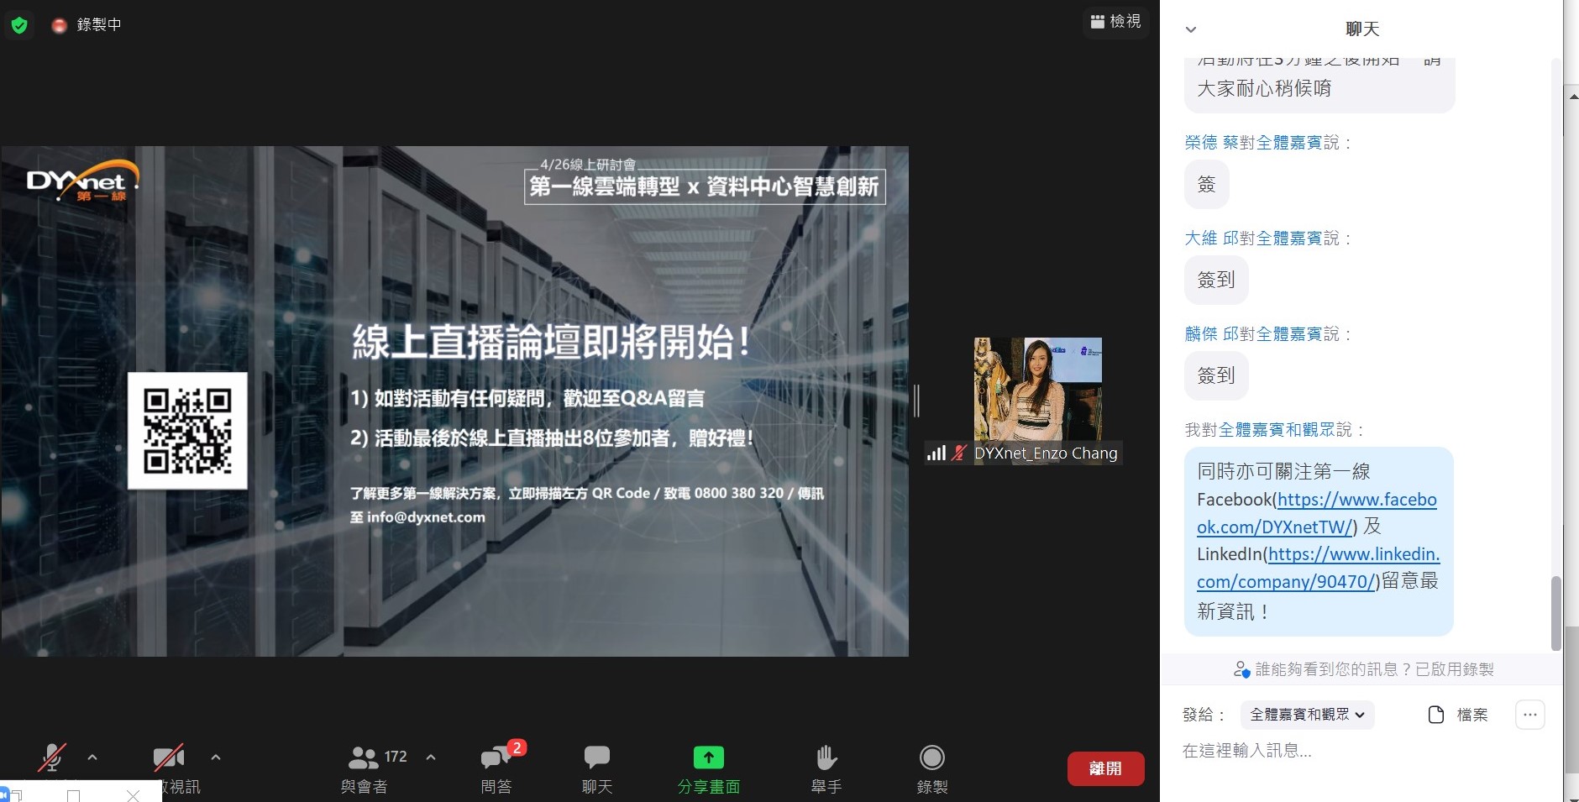Click the green 分享畫面 share screen icon

pyautogui.click(x=708, y=757)
